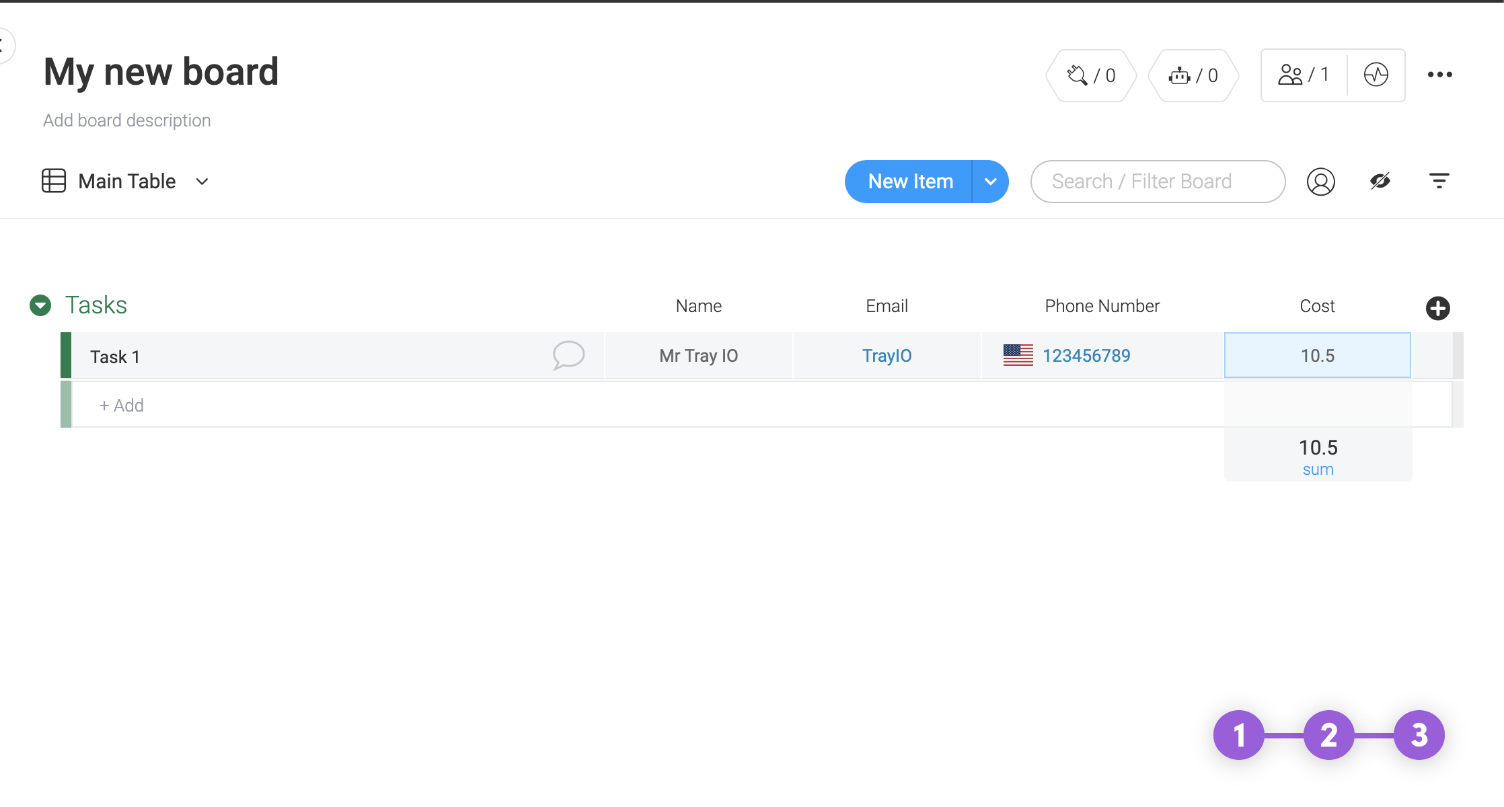The width and height of the screenshot is (1504, 807).
Task: Expand the New Item dropdown arrow
Action: [x=990, y=182]
